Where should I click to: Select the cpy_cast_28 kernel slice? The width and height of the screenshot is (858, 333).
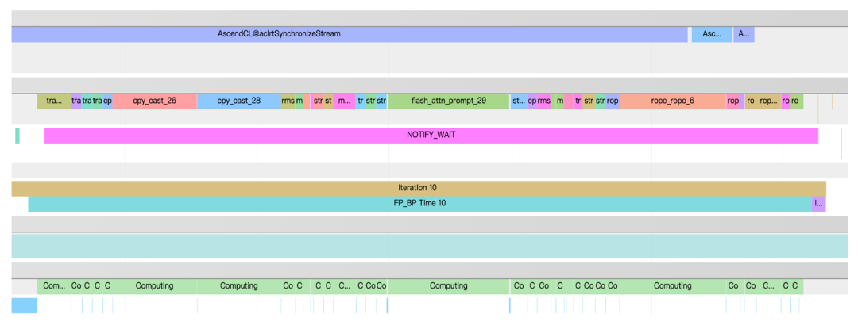(238, 101)
